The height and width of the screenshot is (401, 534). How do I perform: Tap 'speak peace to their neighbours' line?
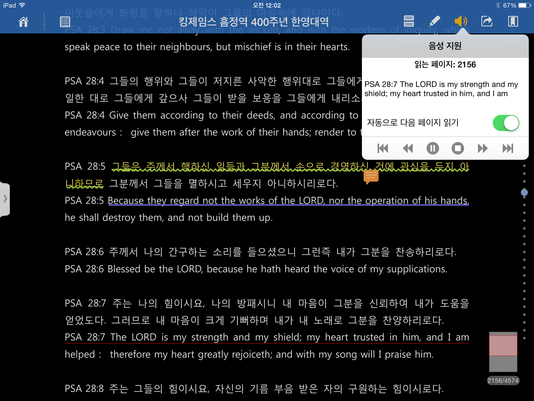[x=207, y=47]
